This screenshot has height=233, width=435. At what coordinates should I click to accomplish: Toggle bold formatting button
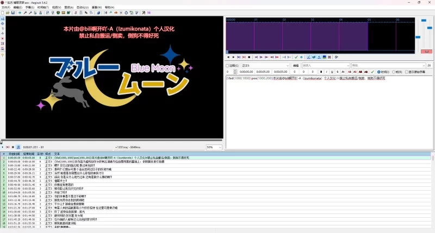coord(321,72)
